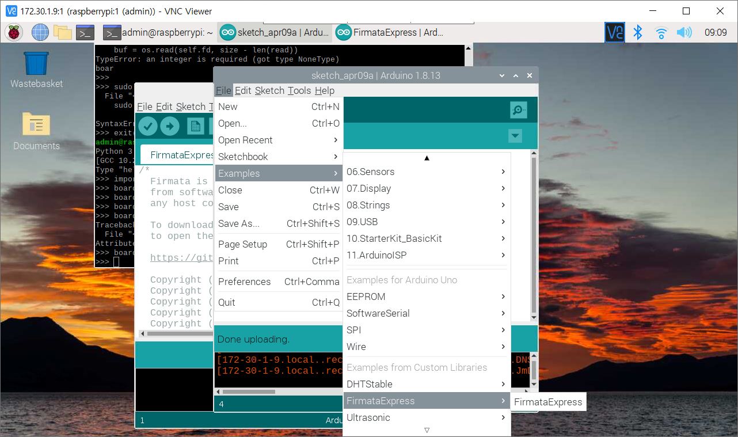Image resolution: width=738 pixels, height=437 pixels.
Task: Switch to admin@raspberrypi terminal taskbar entry
Action: pos(158,33)
